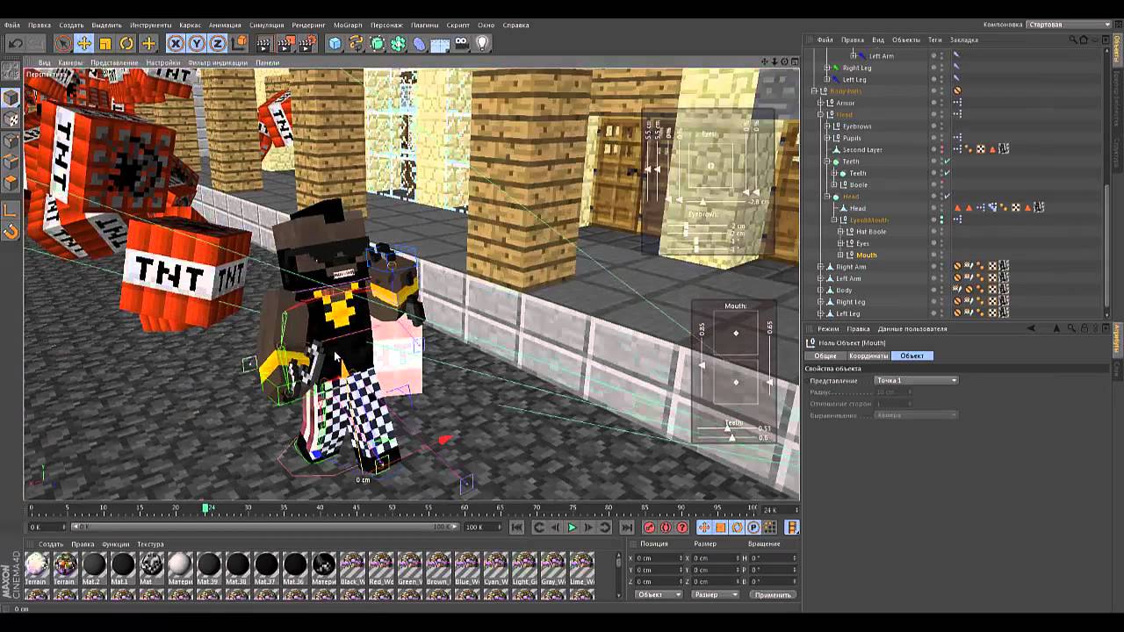The height and width of the screenshot is (632, 1124).
Task: Add a Cube primitive object
Action: point(335,43)
